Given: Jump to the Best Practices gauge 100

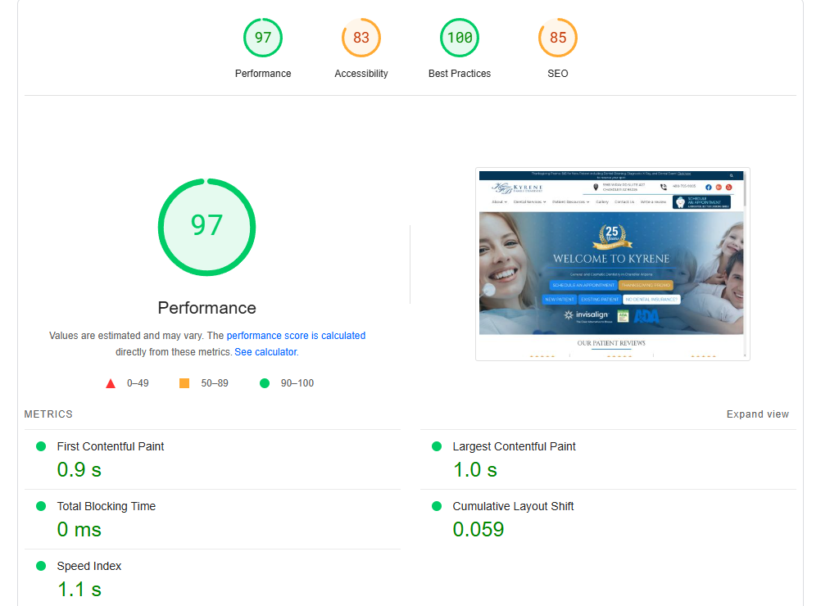Looking at the screenshot, I should pyautogui.click(x=460, y=38).
